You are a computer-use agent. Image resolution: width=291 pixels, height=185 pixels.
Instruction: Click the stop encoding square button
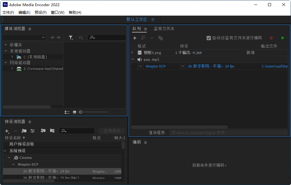(271, 38)
